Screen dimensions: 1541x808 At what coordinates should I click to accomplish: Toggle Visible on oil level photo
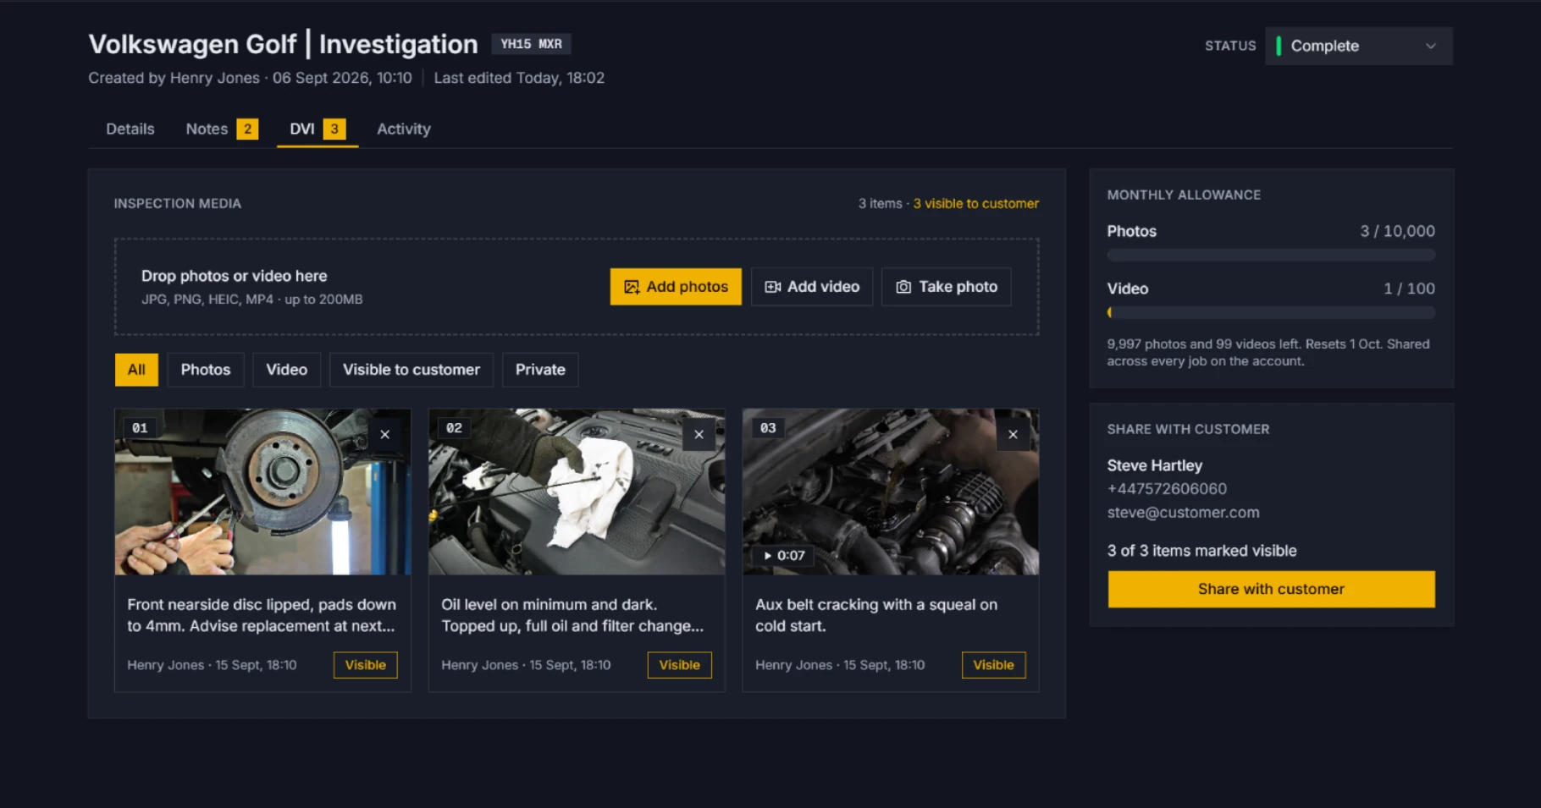point(680,665)
